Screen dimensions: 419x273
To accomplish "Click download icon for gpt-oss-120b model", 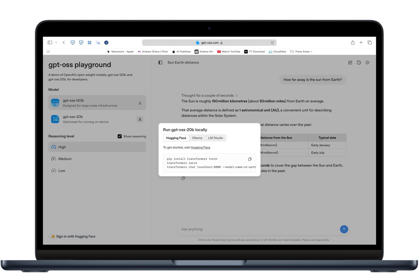I will pos(140,103).
